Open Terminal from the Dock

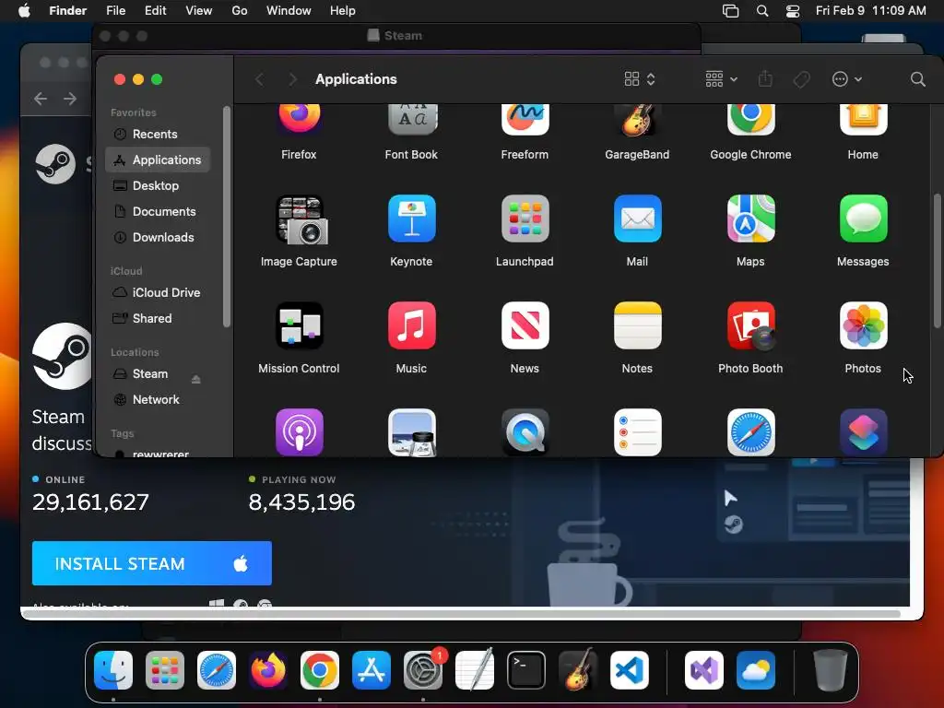(x=526, y=670)
